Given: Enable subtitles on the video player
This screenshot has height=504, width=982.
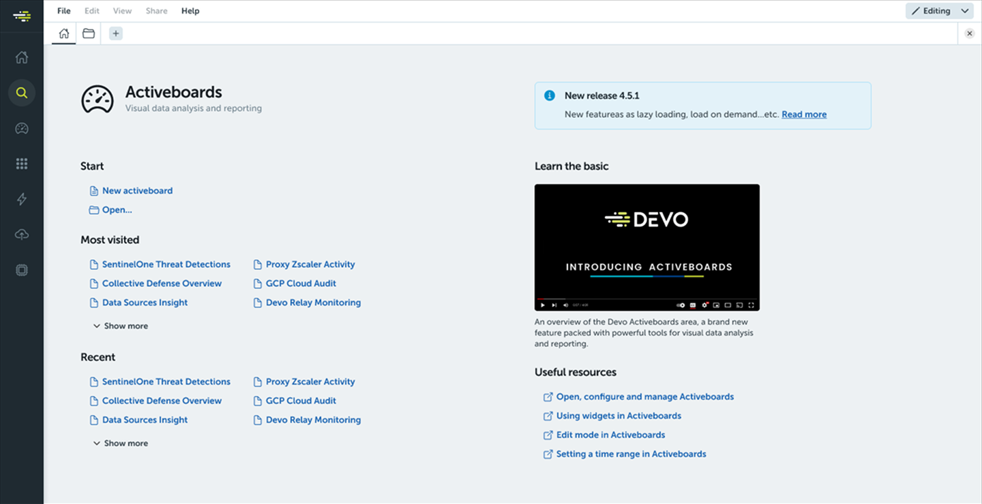Looking at the screenshot, I should pyautogui.click(x=692, y=306).
